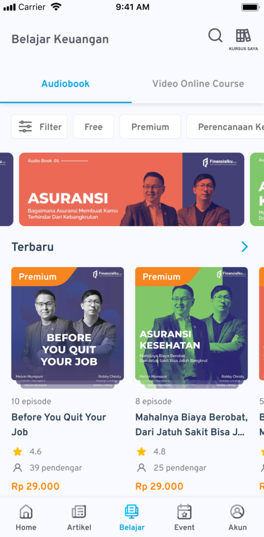Open the Filter sliders button
Viewport: 264px width, 537px height.
pos(40,127)
